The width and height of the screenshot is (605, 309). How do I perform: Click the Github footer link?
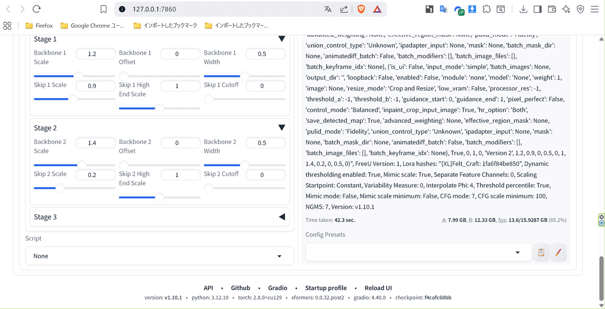[x=240, y=288]
